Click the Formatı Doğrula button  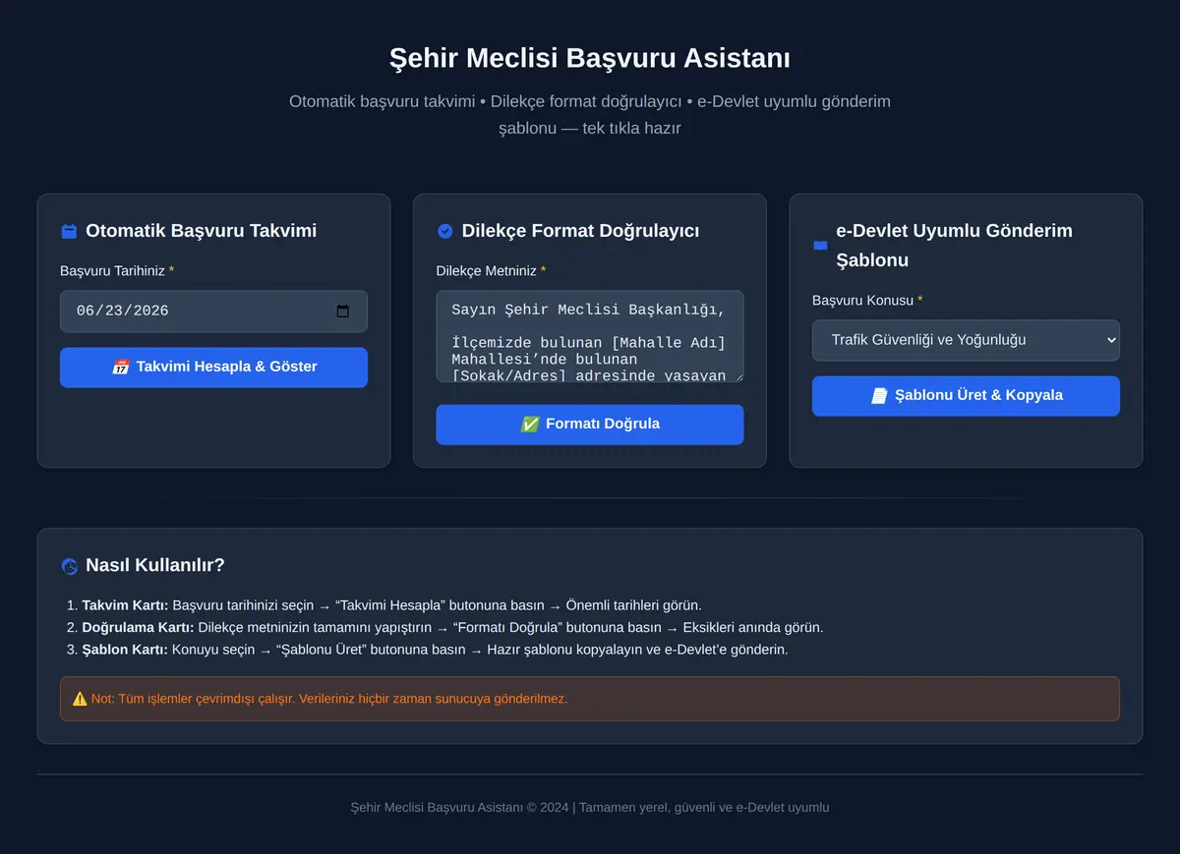[590, 425]
